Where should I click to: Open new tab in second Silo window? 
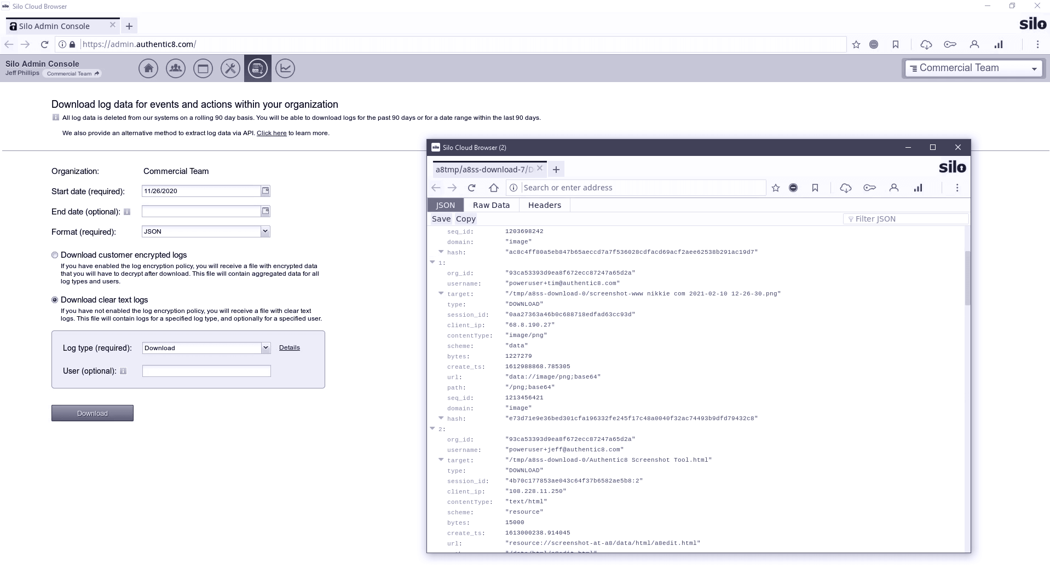(556, 170)
